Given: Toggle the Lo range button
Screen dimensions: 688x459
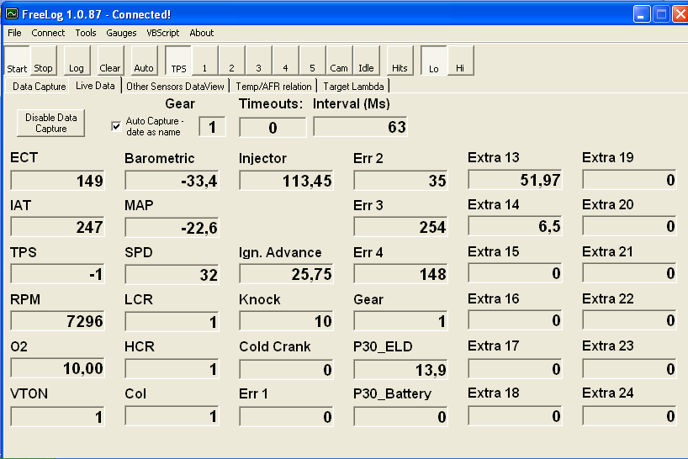Looking at the screenshot, I should pyautogui.click(x=433, y=61).
